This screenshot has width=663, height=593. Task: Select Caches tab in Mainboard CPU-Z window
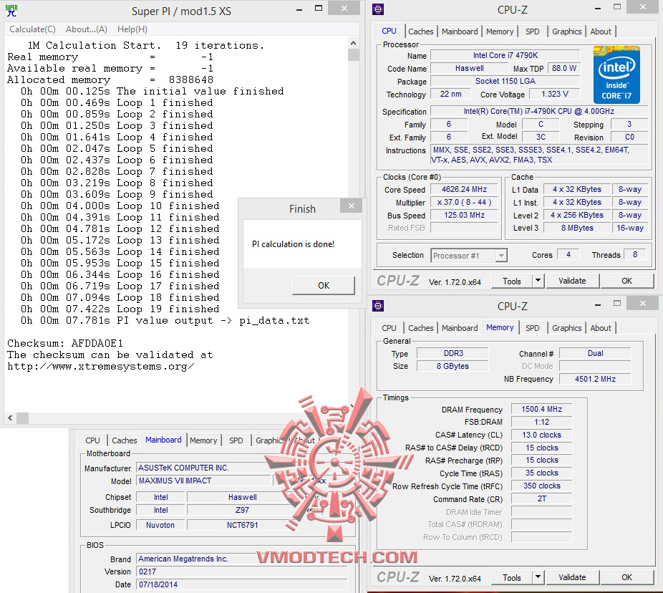click(x=125, y=440)
